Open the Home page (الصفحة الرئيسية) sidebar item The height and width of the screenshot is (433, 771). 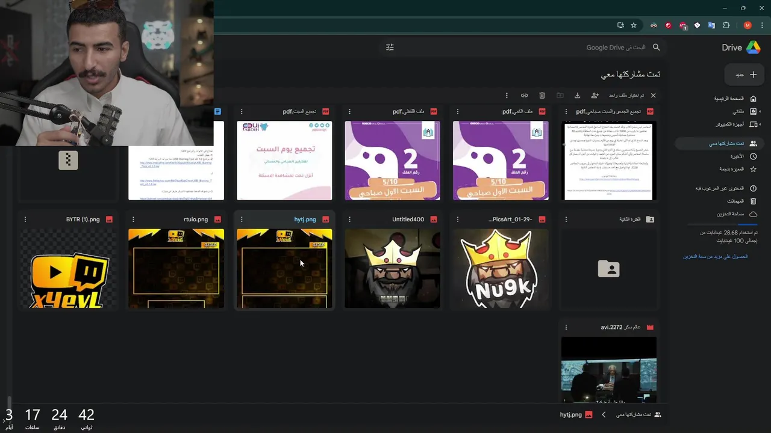click(x=735, y=99)
